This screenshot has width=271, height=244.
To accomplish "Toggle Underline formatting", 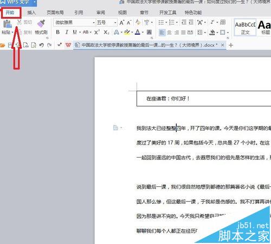I will tap(75, 32).
